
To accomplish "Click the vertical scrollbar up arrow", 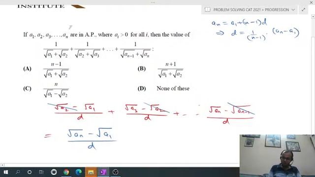I will [313, 17].
